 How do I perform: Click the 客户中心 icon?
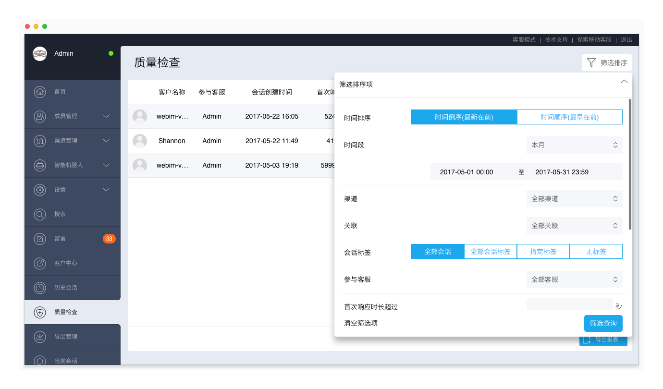(x=40, y=263)
